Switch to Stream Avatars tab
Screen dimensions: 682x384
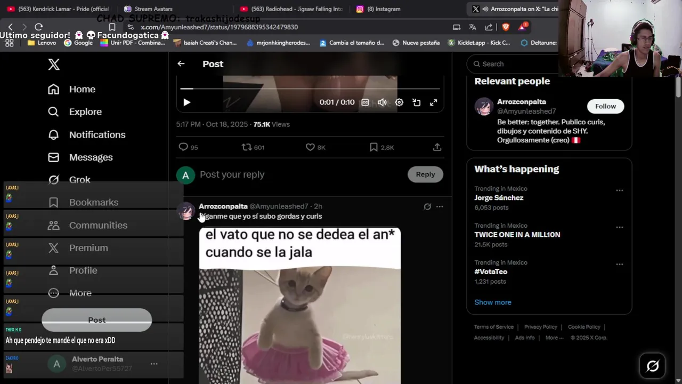point(153,9)
